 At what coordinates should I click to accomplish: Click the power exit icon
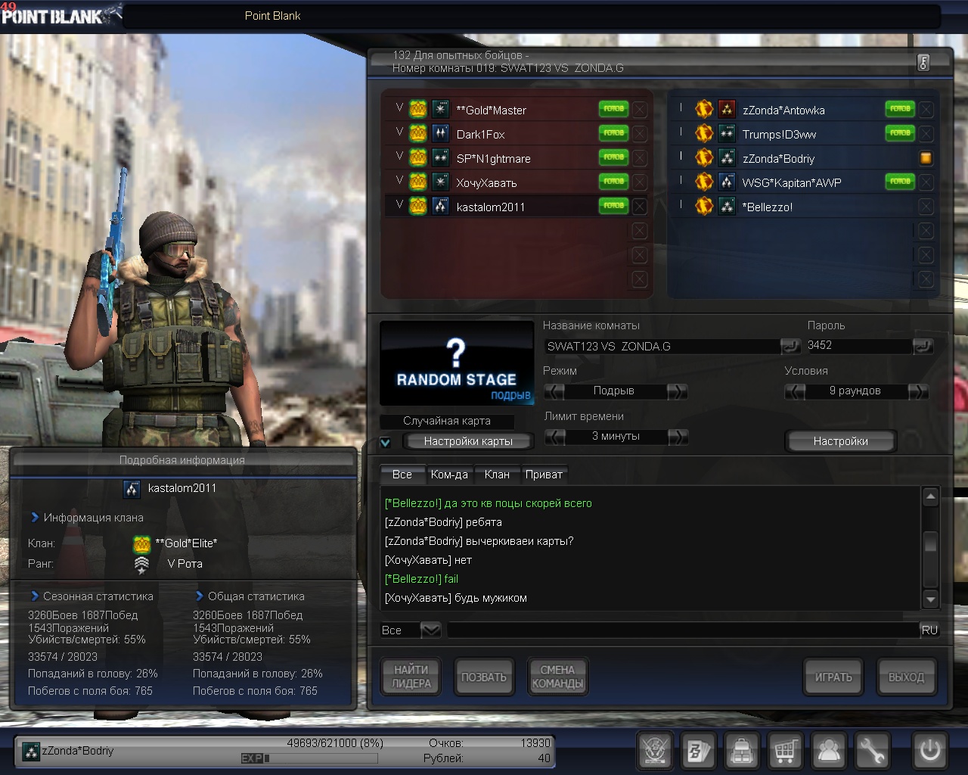pyautogui.click(x=930, y=752)
